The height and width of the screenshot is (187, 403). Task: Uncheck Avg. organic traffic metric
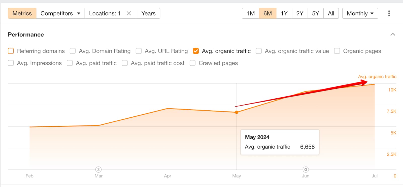[196, 51]
